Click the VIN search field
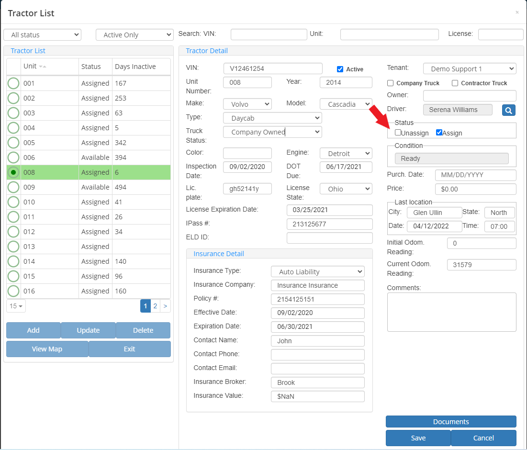 pos(269,34)
